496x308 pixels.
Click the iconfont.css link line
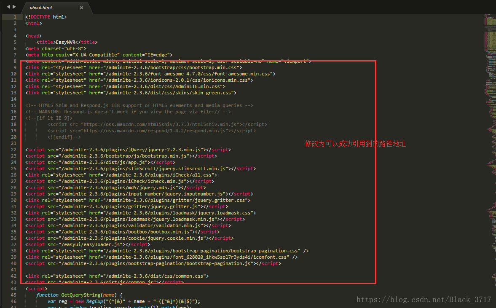(x=162, y=257)
